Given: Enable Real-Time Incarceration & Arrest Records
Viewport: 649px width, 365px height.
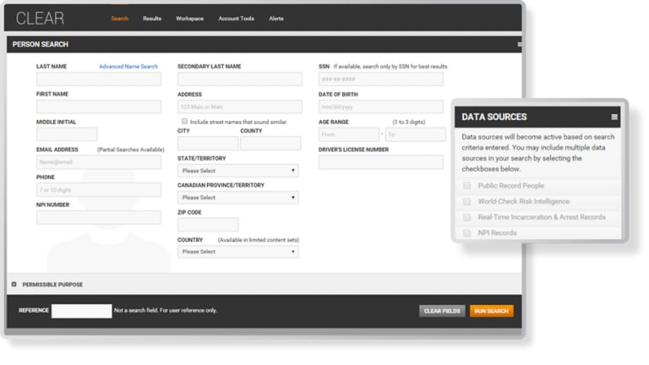Looking at the screenshot, I should pos(466,217).
